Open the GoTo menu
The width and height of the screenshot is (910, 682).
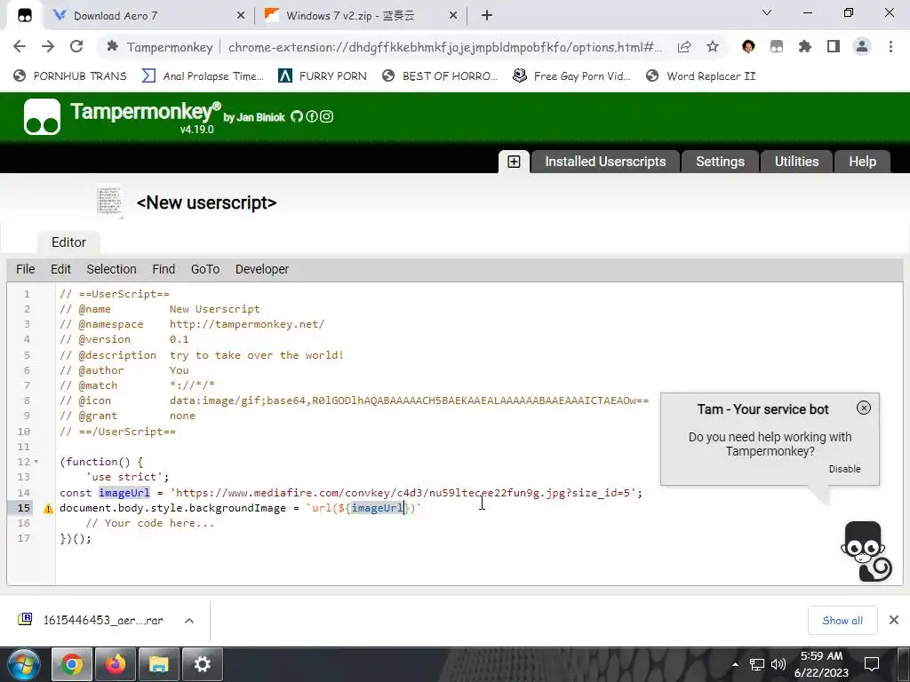coord(205,269)
